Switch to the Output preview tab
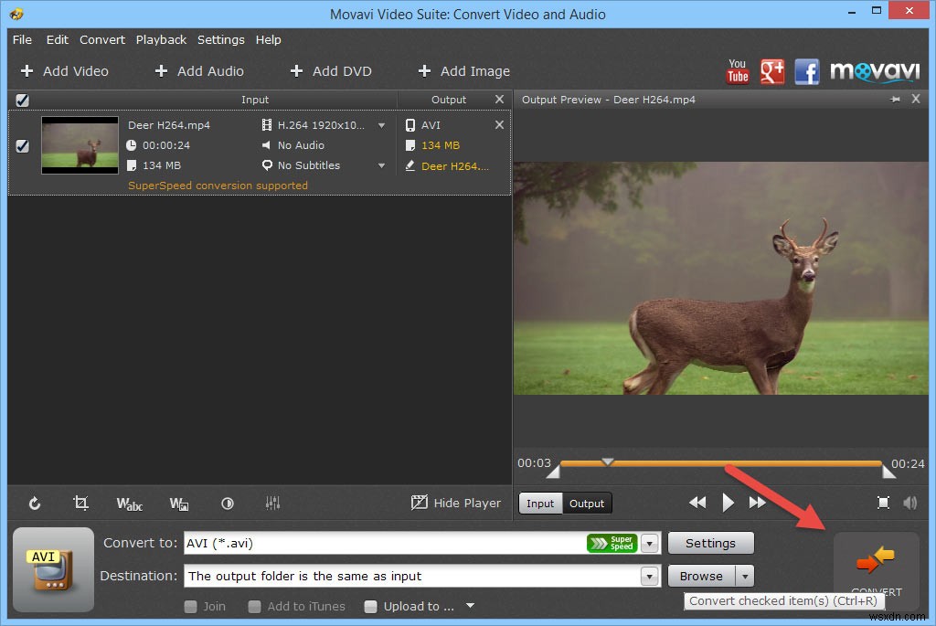The width and height of the screenshot is (936, 626). tap(587, 503)
